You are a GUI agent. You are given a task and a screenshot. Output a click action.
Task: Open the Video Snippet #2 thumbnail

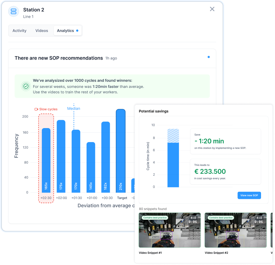pyautogui.click(x=235, y=230)
